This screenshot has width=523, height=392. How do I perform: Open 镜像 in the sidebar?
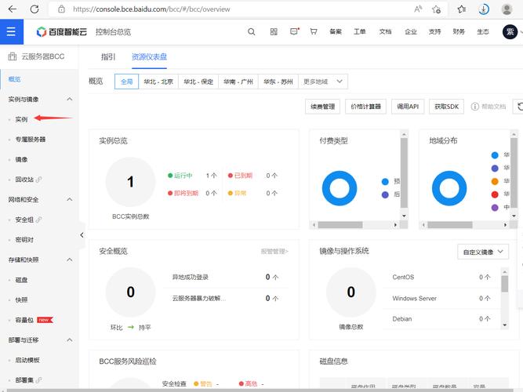click(x=21, y=159)
